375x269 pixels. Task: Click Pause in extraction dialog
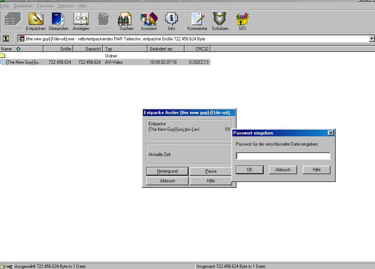click(211, 171)
